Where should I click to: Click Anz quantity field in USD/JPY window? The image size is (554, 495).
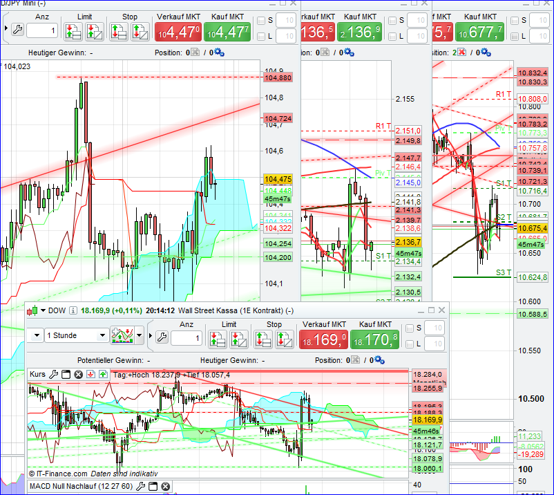pos(42,30)
